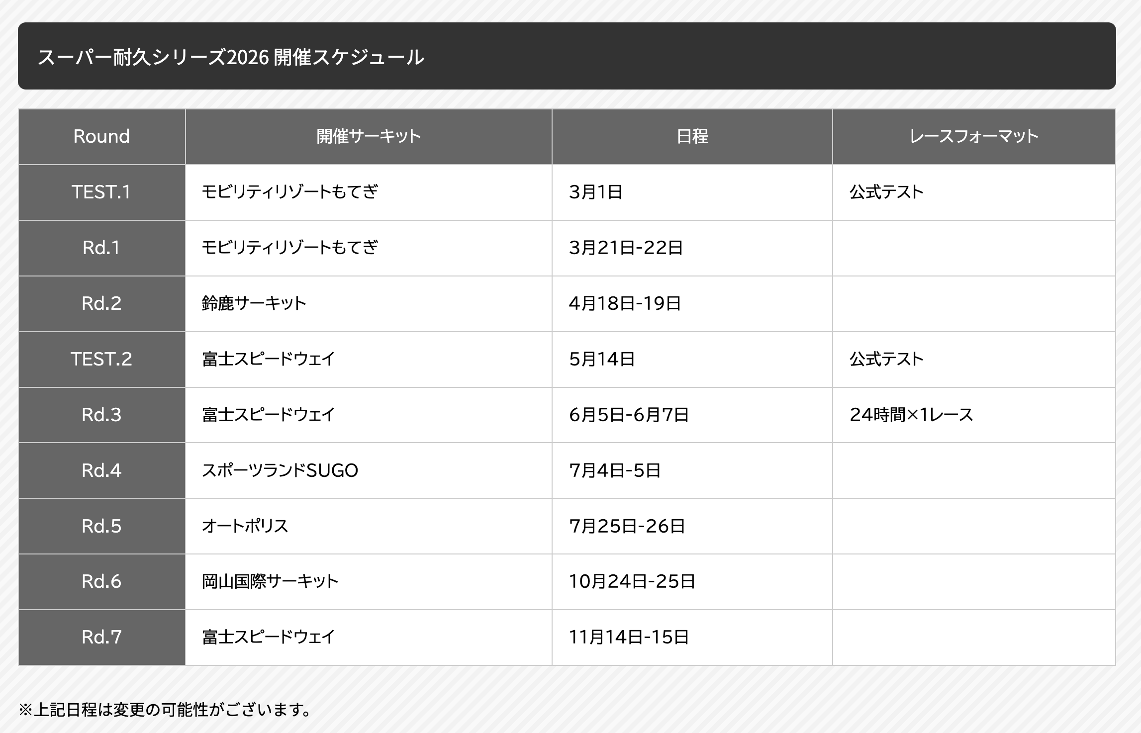Click the スーパー耐久シリーズ2026 開催スケジュール title banner
This screenshot has width=1141, height=733.
click(231, 57)
